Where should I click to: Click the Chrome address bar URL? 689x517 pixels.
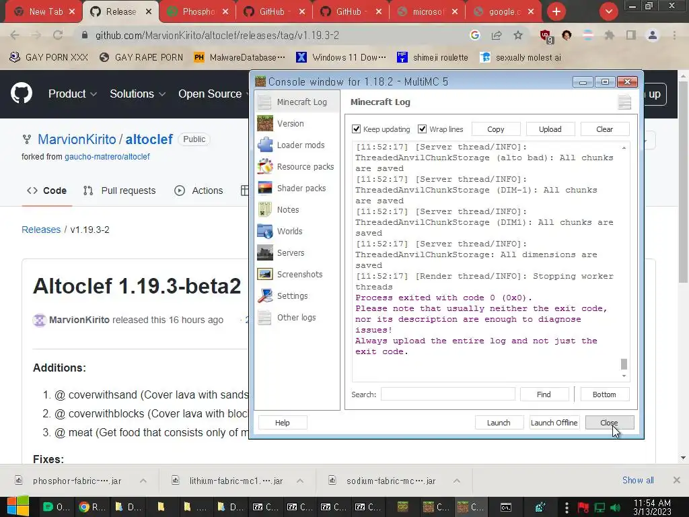pyautogui.click(x=217, y=35)
